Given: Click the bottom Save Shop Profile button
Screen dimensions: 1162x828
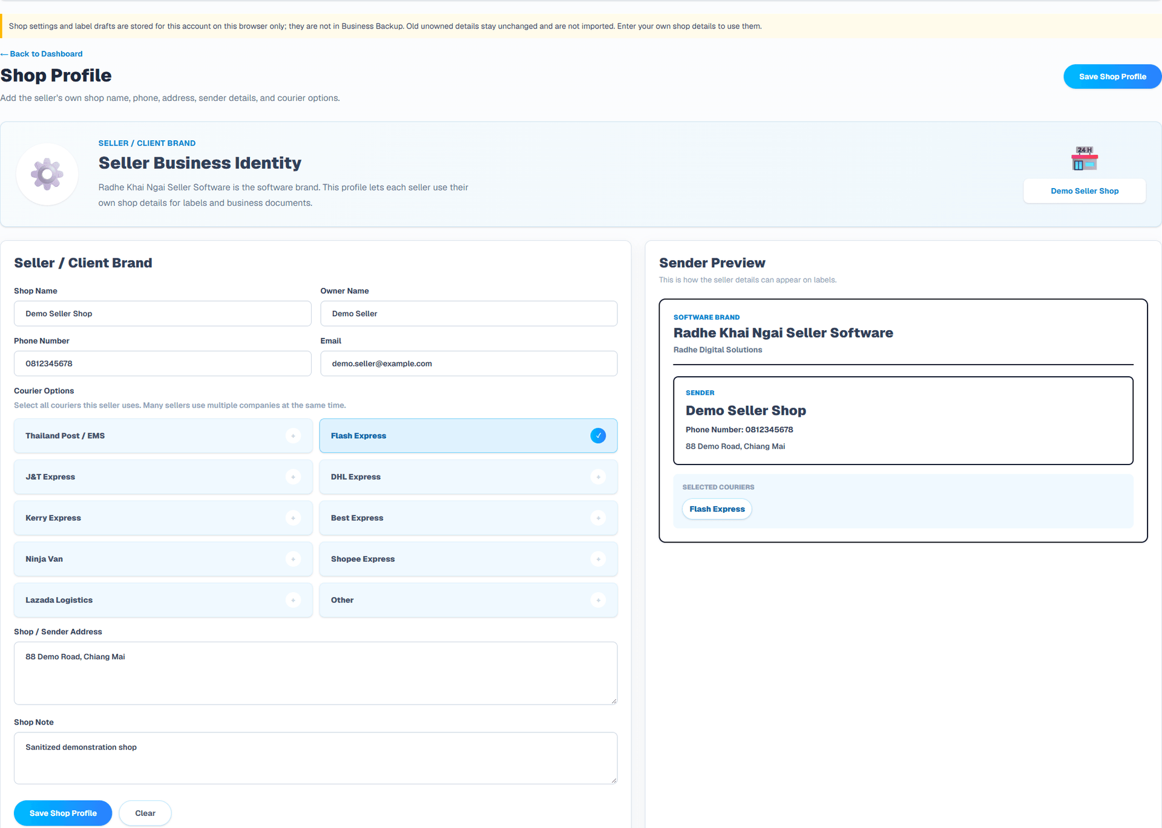Looking at the screenshot, I should pyautogui.click(x=63, y=813).
